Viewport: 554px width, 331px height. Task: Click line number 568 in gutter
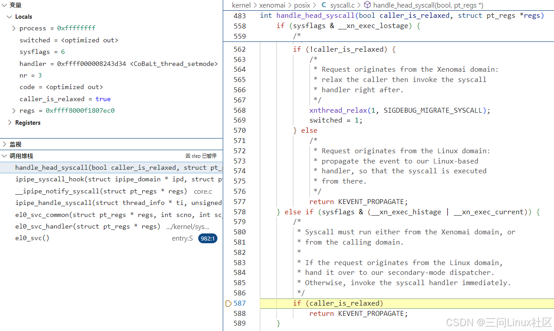point(240,110)
